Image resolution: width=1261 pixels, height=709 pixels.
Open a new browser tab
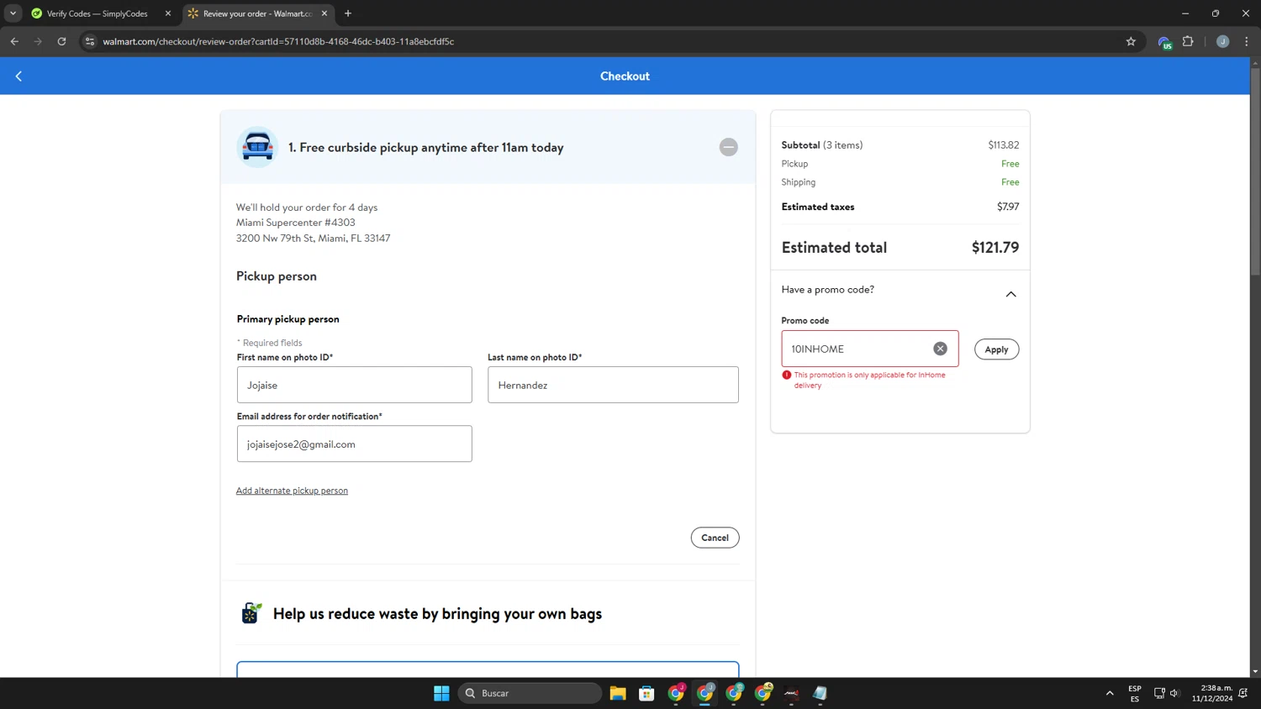pos(348,13)
